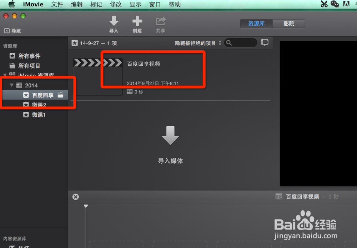Click the browser search field
Viewport: 357px width, 248px height.
241,43
